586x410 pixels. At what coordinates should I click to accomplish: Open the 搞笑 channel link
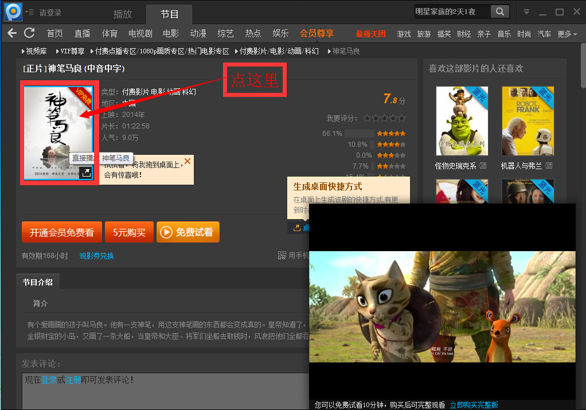pos(444,34)
